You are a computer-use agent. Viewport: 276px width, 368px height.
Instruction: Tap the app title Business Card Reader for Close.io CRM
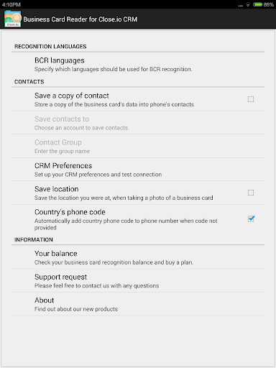click(80, 19)
